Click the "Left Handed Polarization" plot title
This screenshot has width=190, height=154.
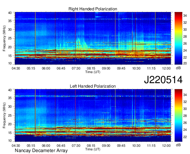(93, 86)
